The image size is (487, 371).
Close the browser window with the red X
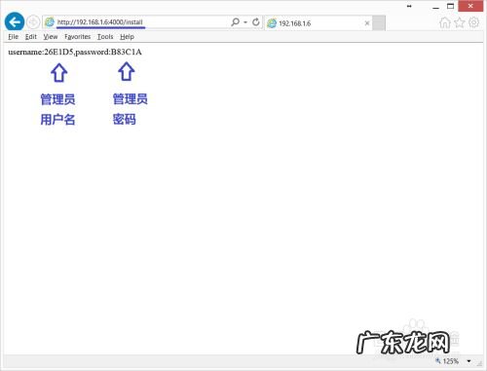click(x=470, y=6)
